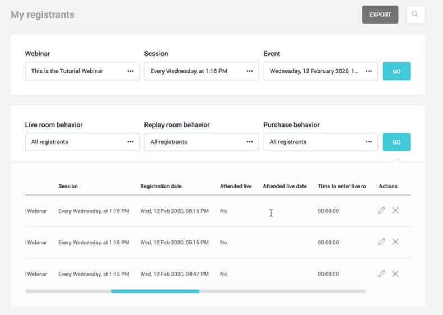Click the Session column header
The image size is (443, 315).
pos(68,186)
